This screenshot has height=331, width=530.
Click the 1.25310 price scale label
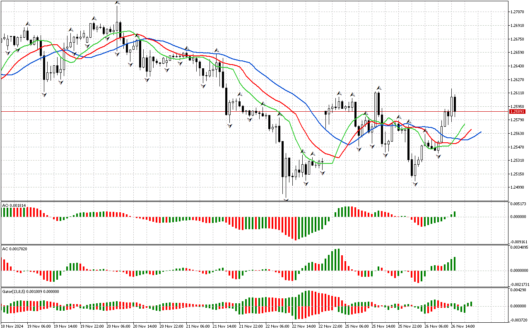click(518, 161)
